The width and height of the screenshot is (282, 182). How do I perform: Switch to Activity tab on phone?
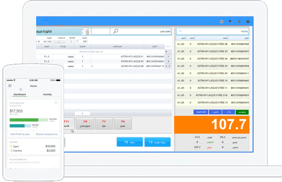47,94
